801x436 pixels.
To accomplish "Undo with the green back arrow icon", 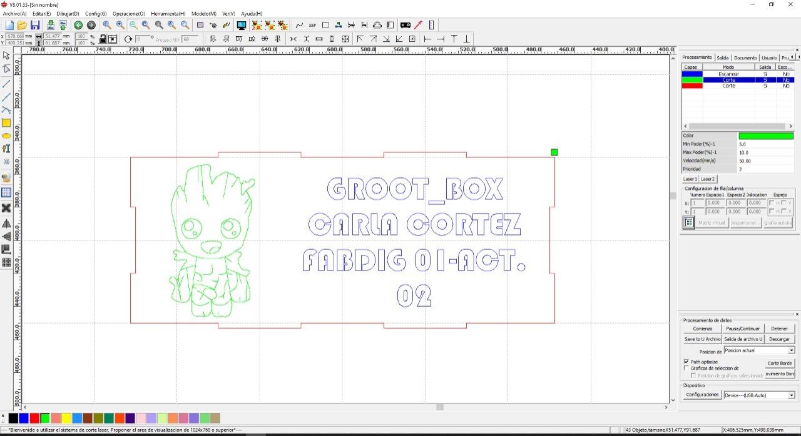I will (78, 25).
